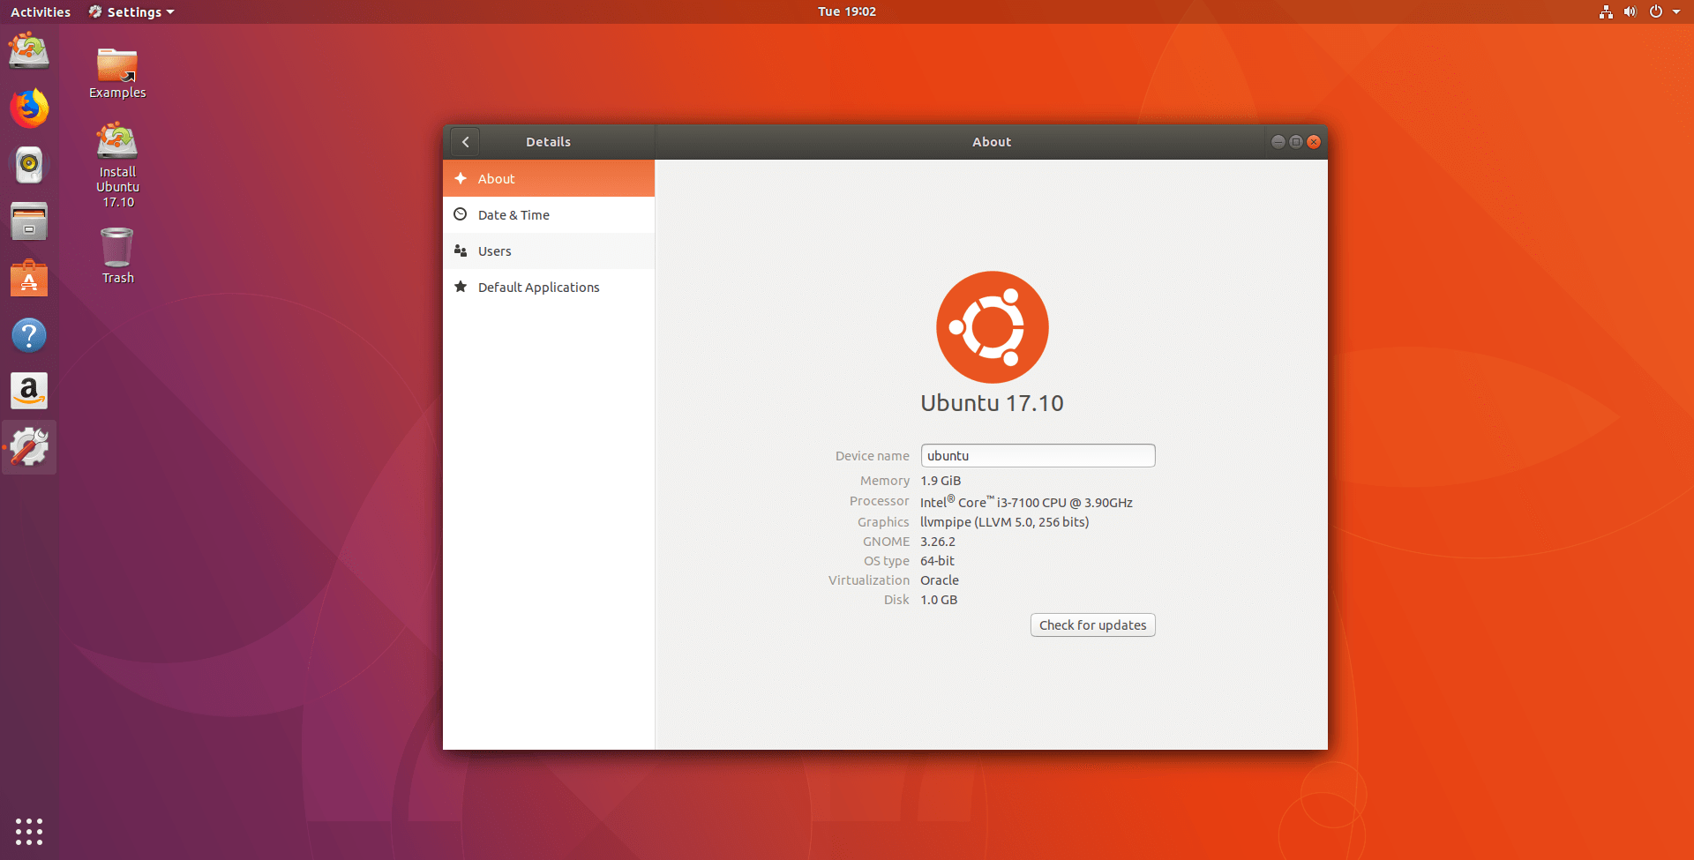Minimize the Settings window

pyautogui.click(x=1278, y=142)
